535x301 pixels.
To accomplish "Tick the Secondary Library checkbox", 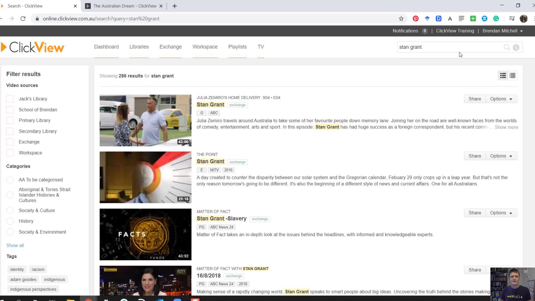I will (x=10, y=131).
